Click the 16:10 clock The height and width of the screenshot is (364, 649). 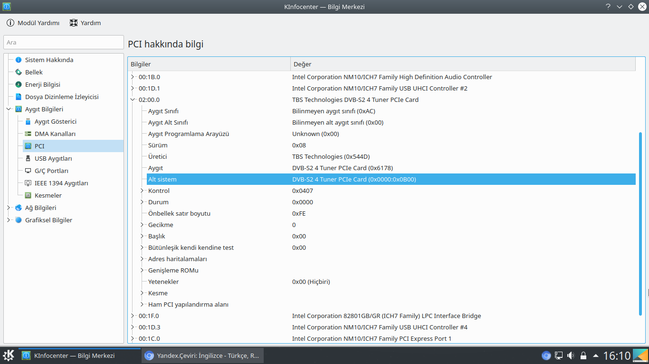pyautogui.click(x=617, y=355)
